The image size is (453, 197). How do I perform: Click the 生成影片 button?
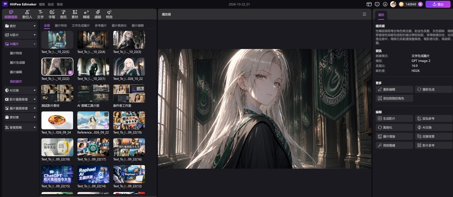[395, 118]
